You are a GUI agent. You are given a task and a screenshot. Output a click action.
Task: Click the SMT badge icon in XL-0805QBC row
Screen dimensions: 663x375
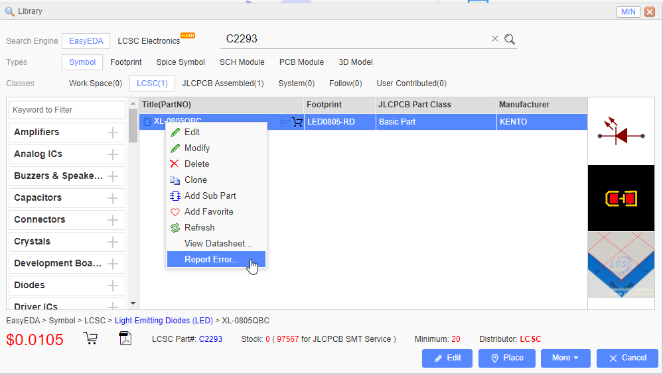[x=285, y=122]
